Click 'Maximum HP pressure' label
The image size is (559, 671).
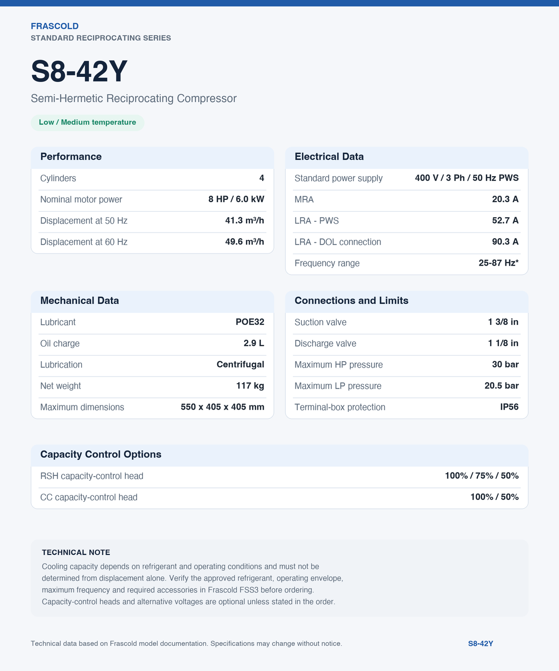click(x=339, y=365)
